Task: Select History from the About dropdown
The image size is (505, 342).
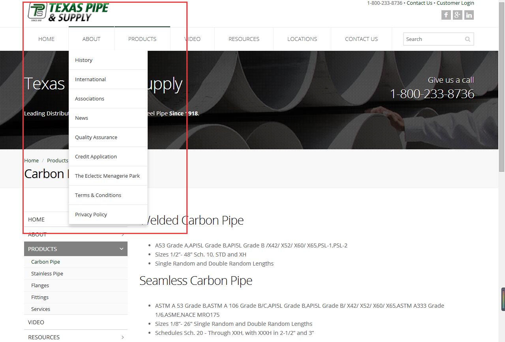Action: pos(108,60)
